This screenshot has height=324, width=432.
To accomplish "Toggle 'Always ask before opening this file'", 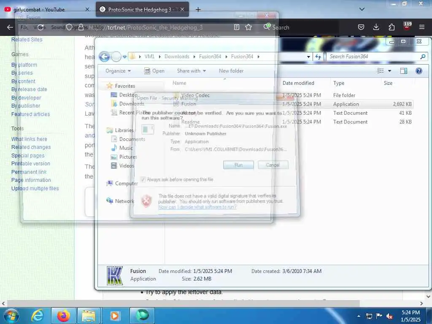I will pyautogui.click(x=143, y=180).
